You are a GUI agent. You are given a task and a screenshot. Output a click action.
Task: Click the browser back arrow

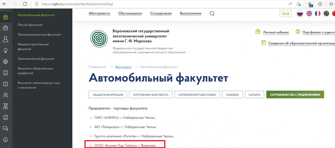[4, 4]
